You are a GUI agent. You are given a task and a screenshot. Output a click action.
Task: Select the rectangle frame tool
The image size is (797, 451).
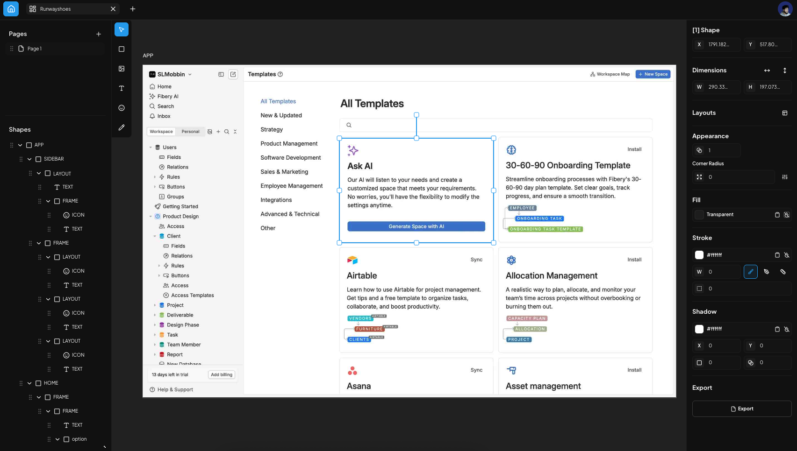(122, 49)
